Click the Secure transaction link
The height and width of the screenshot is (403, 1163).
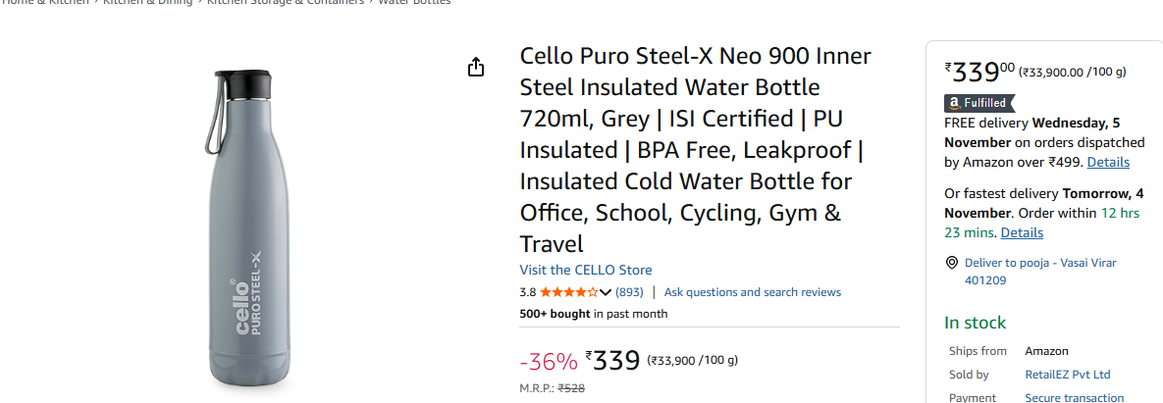tap(1075, 397)
